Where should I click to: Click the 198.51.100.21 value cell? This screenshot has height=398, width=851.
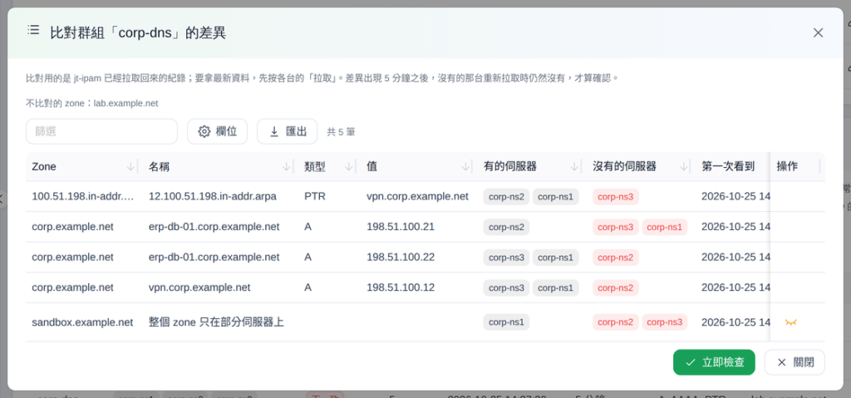point(401,227)
